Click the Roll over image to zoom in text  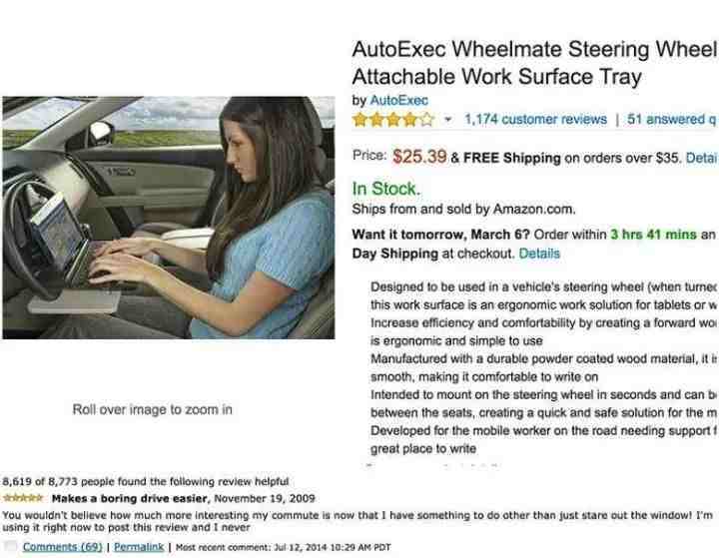152,409
